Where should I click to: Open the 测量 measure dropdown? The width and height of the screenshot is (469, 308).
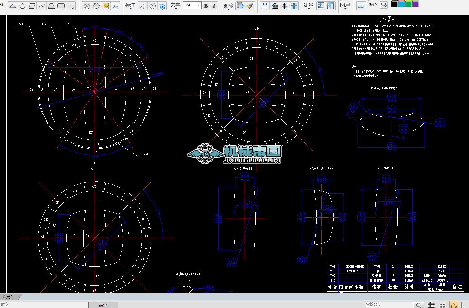tap(308, 6)
